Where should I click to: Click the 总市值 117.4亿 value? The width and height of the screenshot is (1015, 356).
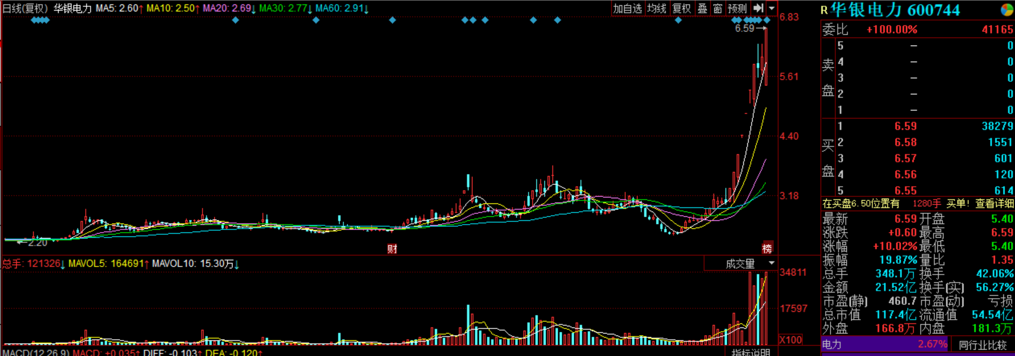[896, 315]
